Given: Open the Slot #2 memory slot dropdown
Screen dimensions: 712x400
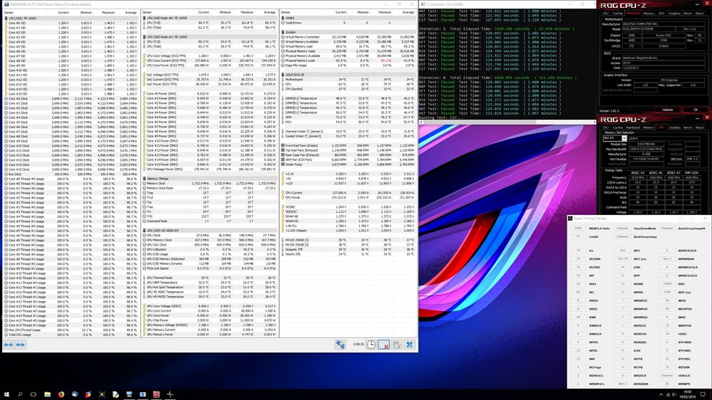Looking at the screenshot, I should click(615, 138).
